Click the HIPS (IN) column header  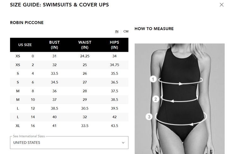[114, 45]
